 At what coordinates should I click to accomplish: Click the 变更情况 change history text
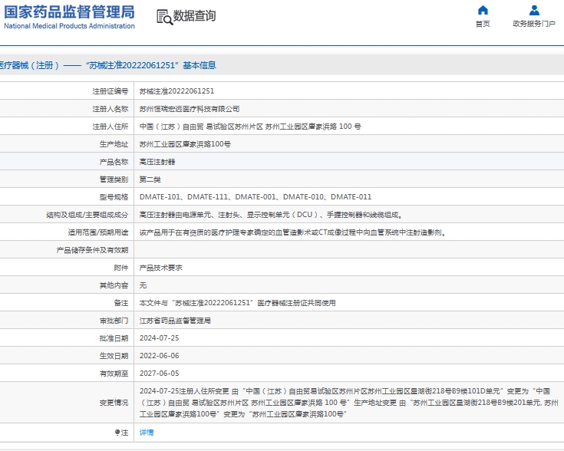point(349,403)
